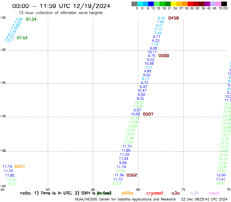Click the 10.58 wave height value
The width and height of the screenshot is (231, 202).
(x=149, y=63)
